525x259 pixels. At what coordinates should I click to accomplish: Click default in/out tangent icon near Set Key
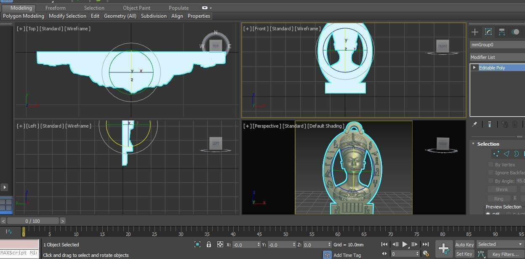tap(481, 254)
